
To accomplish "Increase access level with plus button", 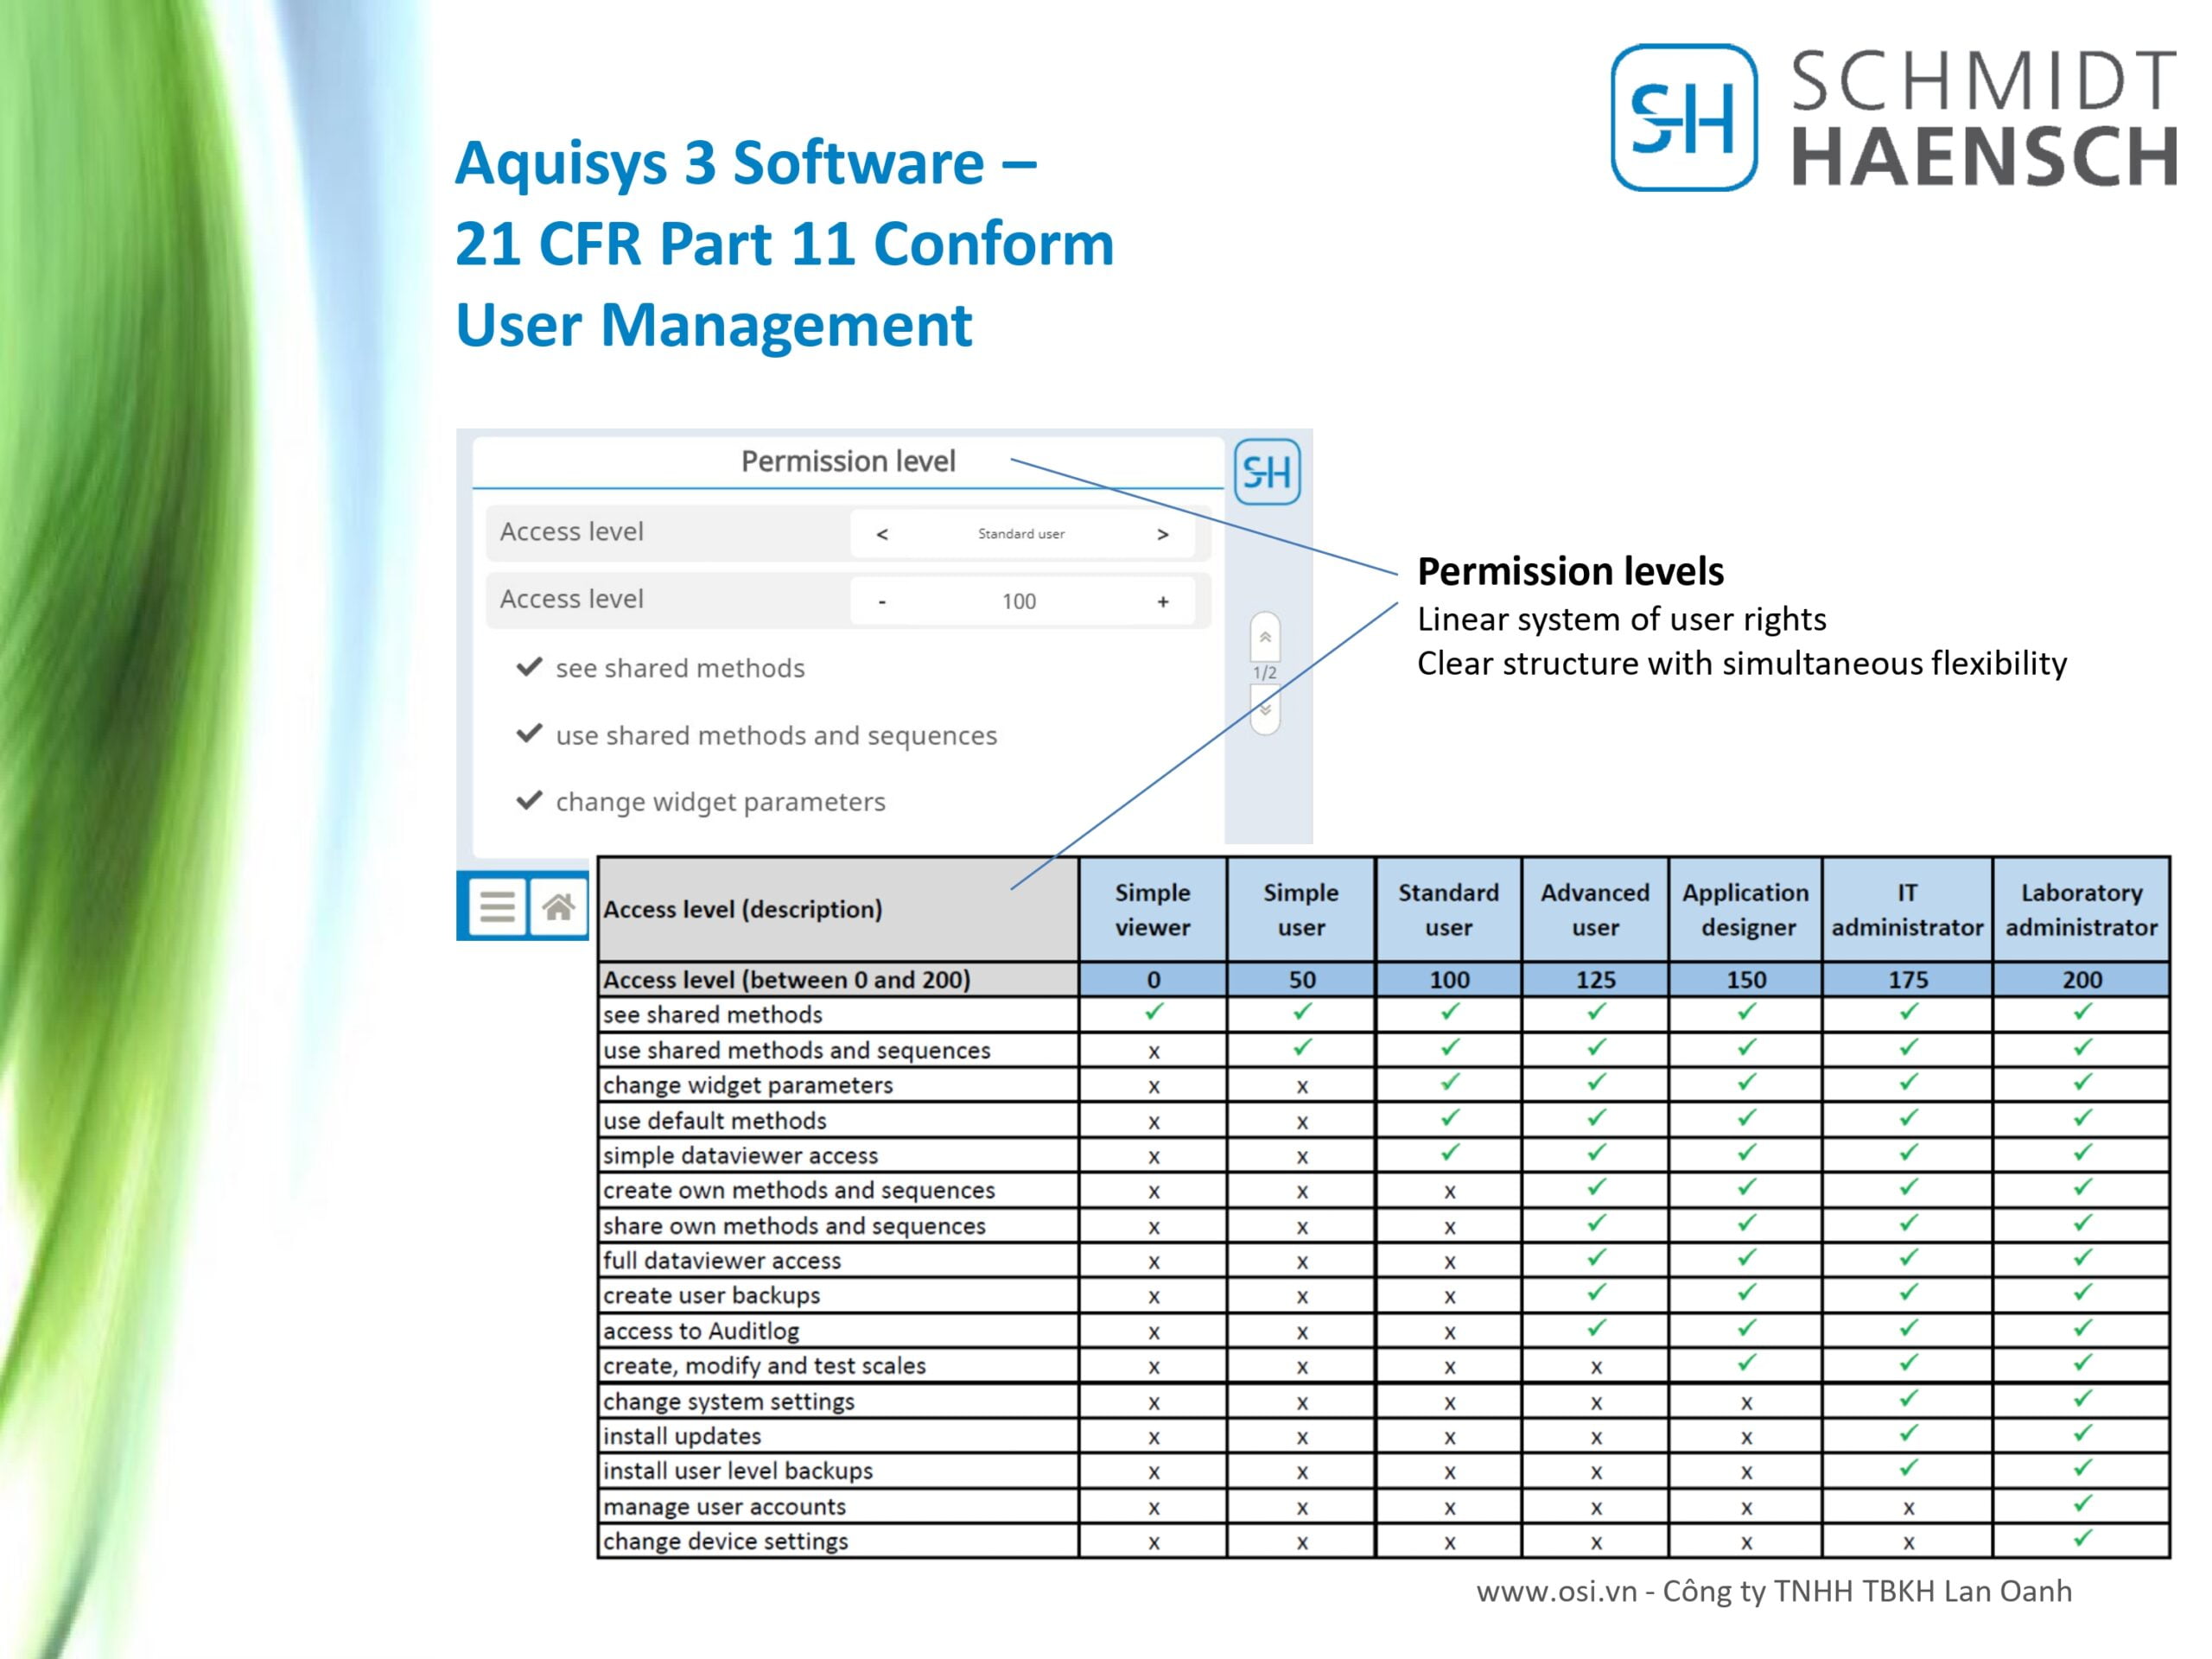I will click(x=1162, y=601).
